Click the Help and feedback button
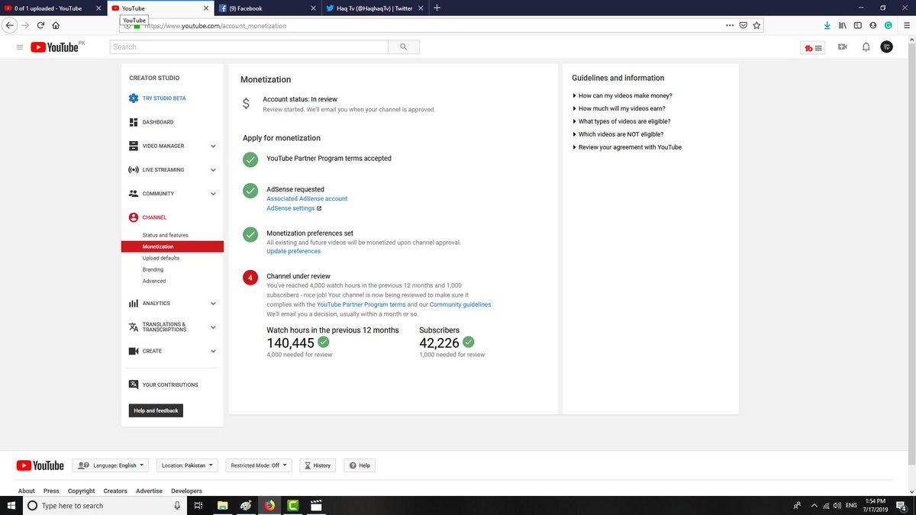This screenshot has width=916, height=515. pyautogui.click(x=156, y=410)
